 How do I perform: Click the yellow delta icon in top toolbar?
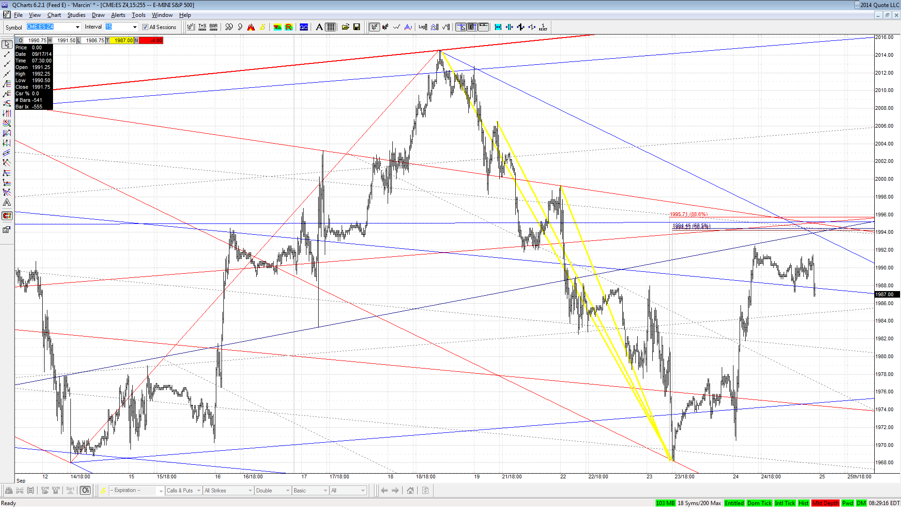[x=262, y=27]
